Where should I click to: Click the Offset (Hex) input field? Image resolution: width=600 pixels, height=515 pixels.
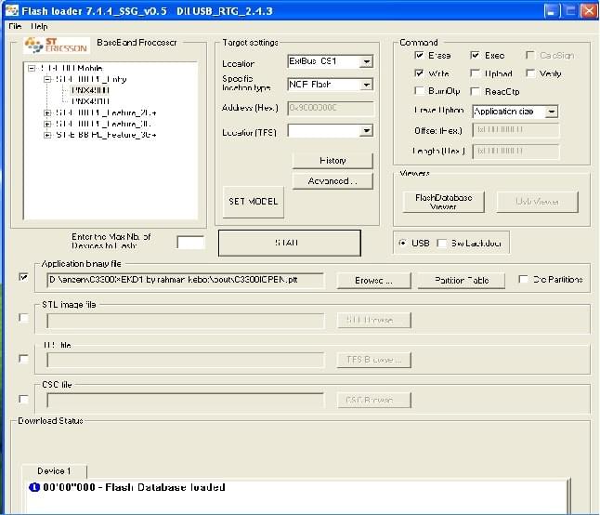click(515, 130)
